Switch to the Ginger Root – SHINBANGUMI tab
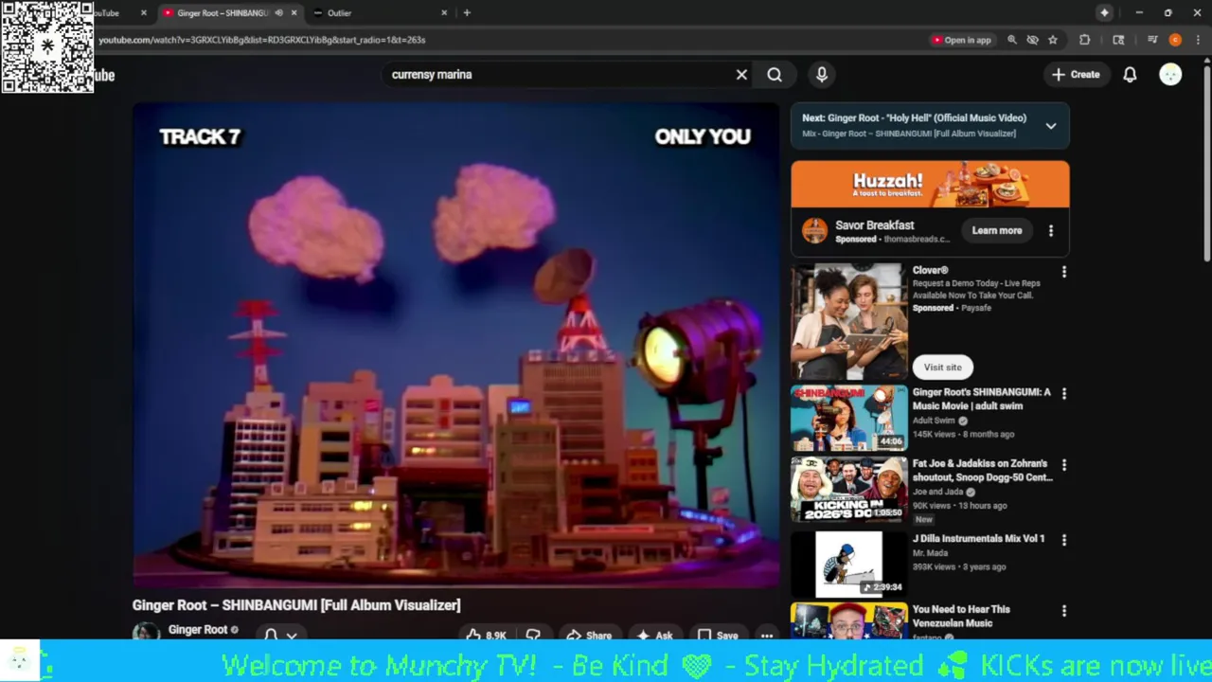The height and width of the screenshot is (682, 1212). tap(223, 13)
